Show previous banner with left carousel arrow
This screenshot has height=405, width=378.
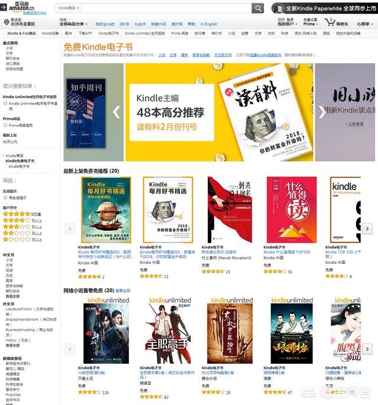(x=116, y=112)
